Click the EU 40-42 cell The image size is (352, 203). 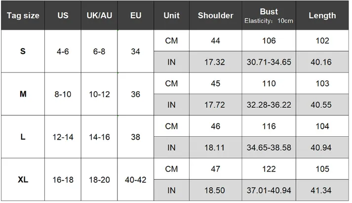136,179
